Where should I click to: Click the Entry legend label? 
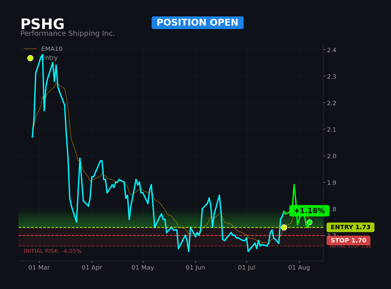(x=50, y=58)
